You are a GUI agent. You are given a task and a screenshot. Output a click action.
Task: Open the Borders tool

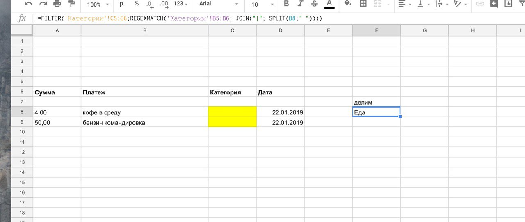pyautogui.click(x=363, y=4)
